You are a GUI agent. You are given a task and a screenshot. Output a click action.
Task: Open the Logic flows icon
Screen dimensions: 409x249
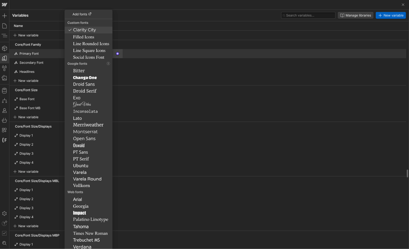coord(4,101)
